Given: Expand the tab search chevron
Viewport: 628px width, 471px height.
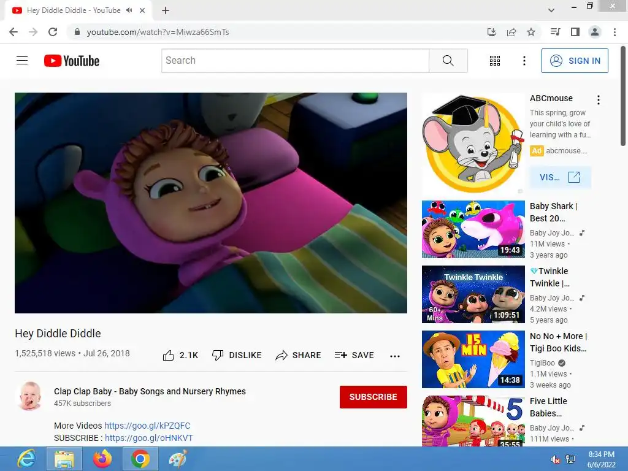Looking at the screenshot, I should 551,10.
